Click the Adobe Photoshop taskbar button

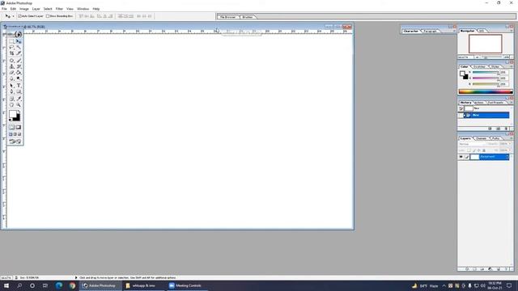[100, 285]
